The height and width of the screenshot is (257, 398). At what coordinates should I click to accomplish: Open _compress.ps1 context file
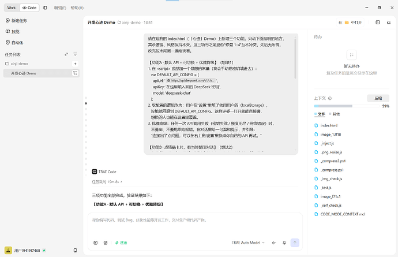332,170
